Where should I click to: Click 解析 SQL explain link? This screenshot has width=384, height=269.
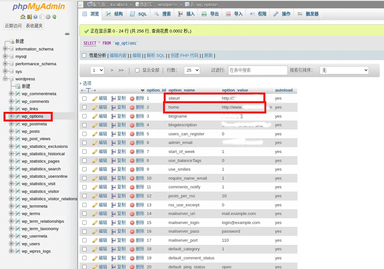point(156,56)
